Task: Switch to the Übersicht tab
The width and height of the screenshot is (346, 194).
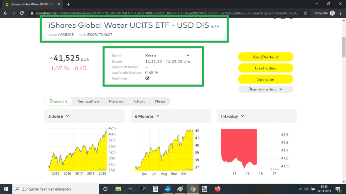Action: (58, 101)
